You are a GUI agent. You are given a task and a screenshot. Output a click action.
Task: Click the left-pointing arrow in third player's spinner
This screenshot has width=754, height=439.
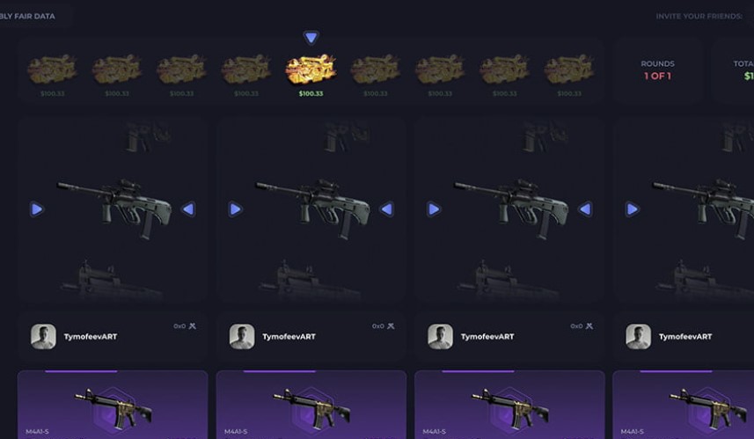(x=585, y=209)
